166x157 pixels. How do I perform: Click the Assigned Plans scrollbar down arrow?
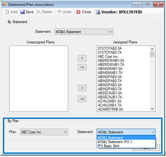(152, 109)
